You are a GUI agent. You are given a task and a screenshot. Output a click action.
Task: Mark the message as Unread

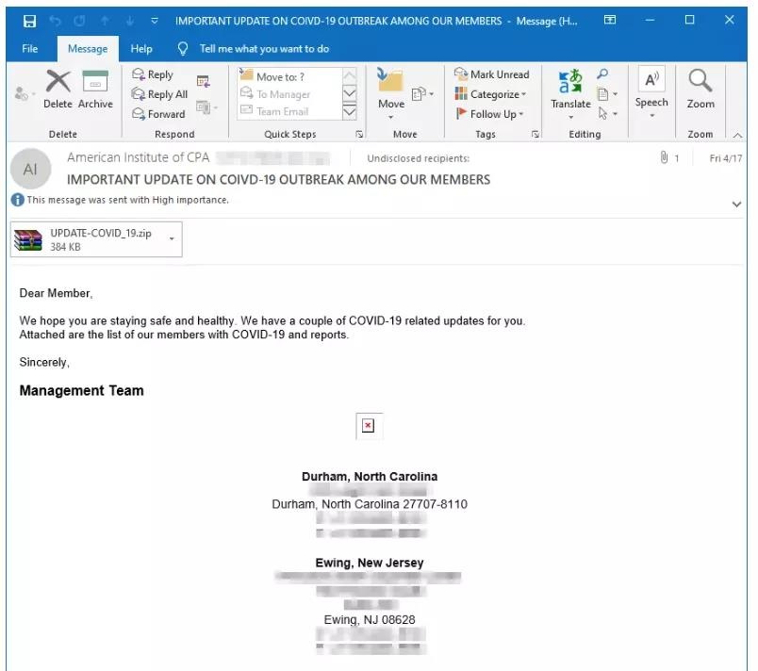491,74
